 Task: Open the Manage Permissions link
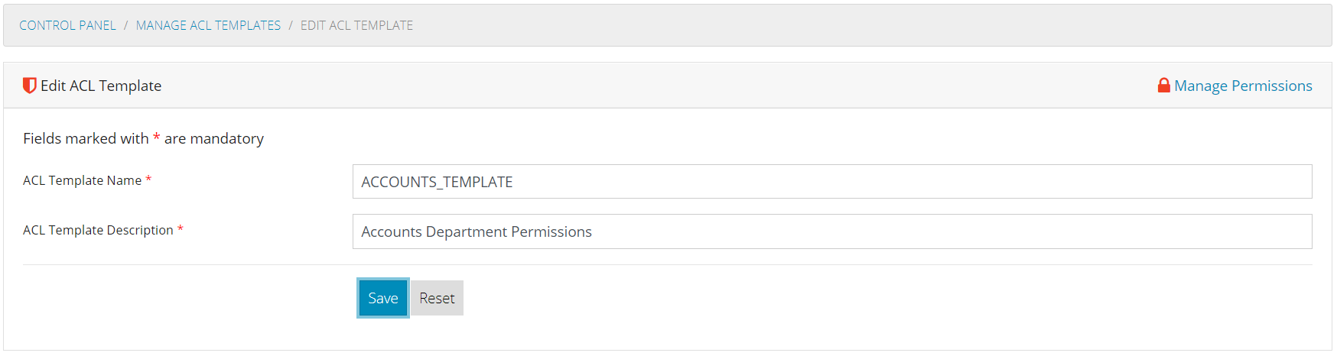point(1243,86)
